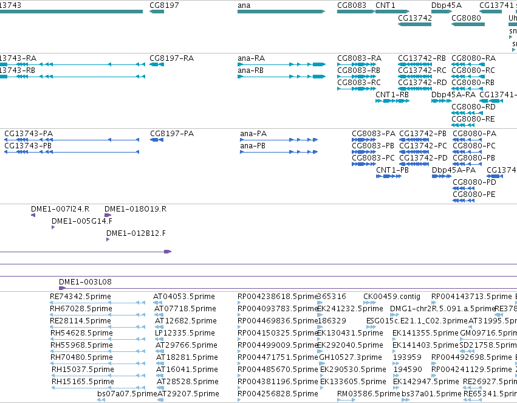Click EST RH15165.5prime
The image size is (517, 403).
pyautogui.click(x=98, y=388)
